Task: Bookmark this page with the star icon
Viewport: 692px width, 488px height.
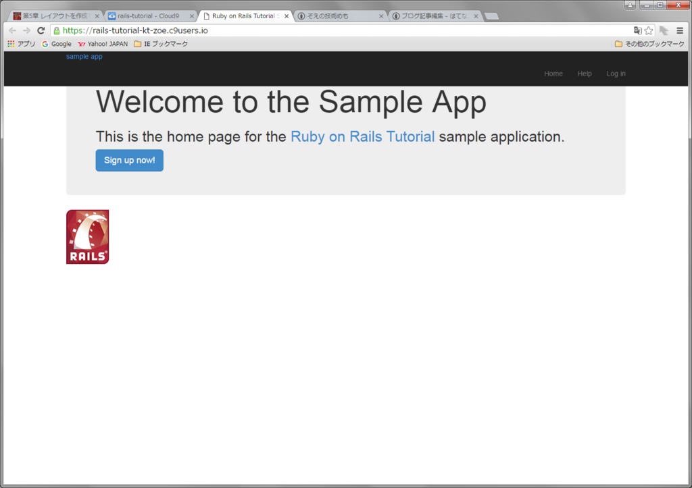Action: click(648, 30)
